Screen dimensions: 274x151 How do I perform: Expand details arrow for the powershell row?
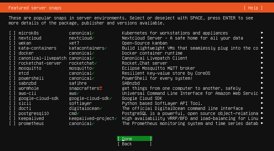(x=262, y=78)
